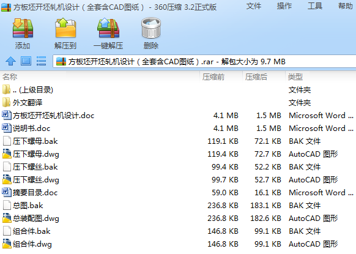Sort by 名称 column header
The image size is (356, 254).
click(x=10, y=77)
